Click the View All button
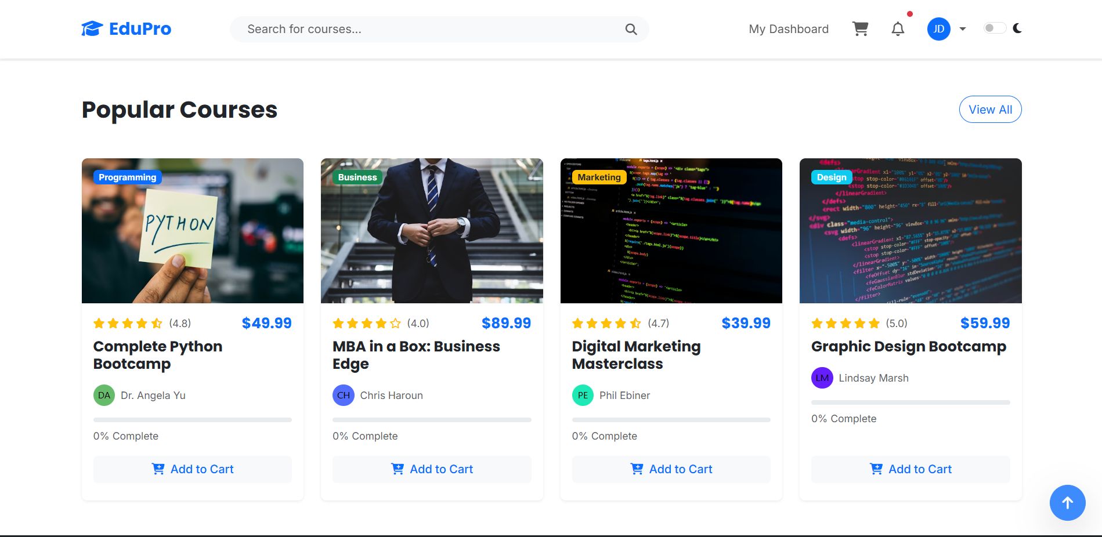Screen dimensions: 1102x537 (990, 110)
